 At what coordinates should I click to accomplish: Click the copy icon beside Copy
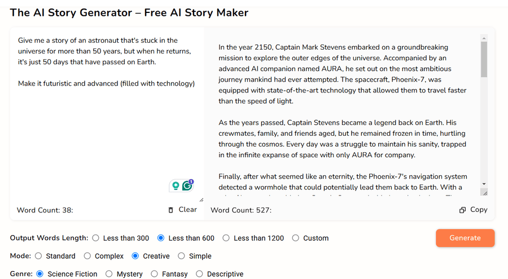coord(462,210)
